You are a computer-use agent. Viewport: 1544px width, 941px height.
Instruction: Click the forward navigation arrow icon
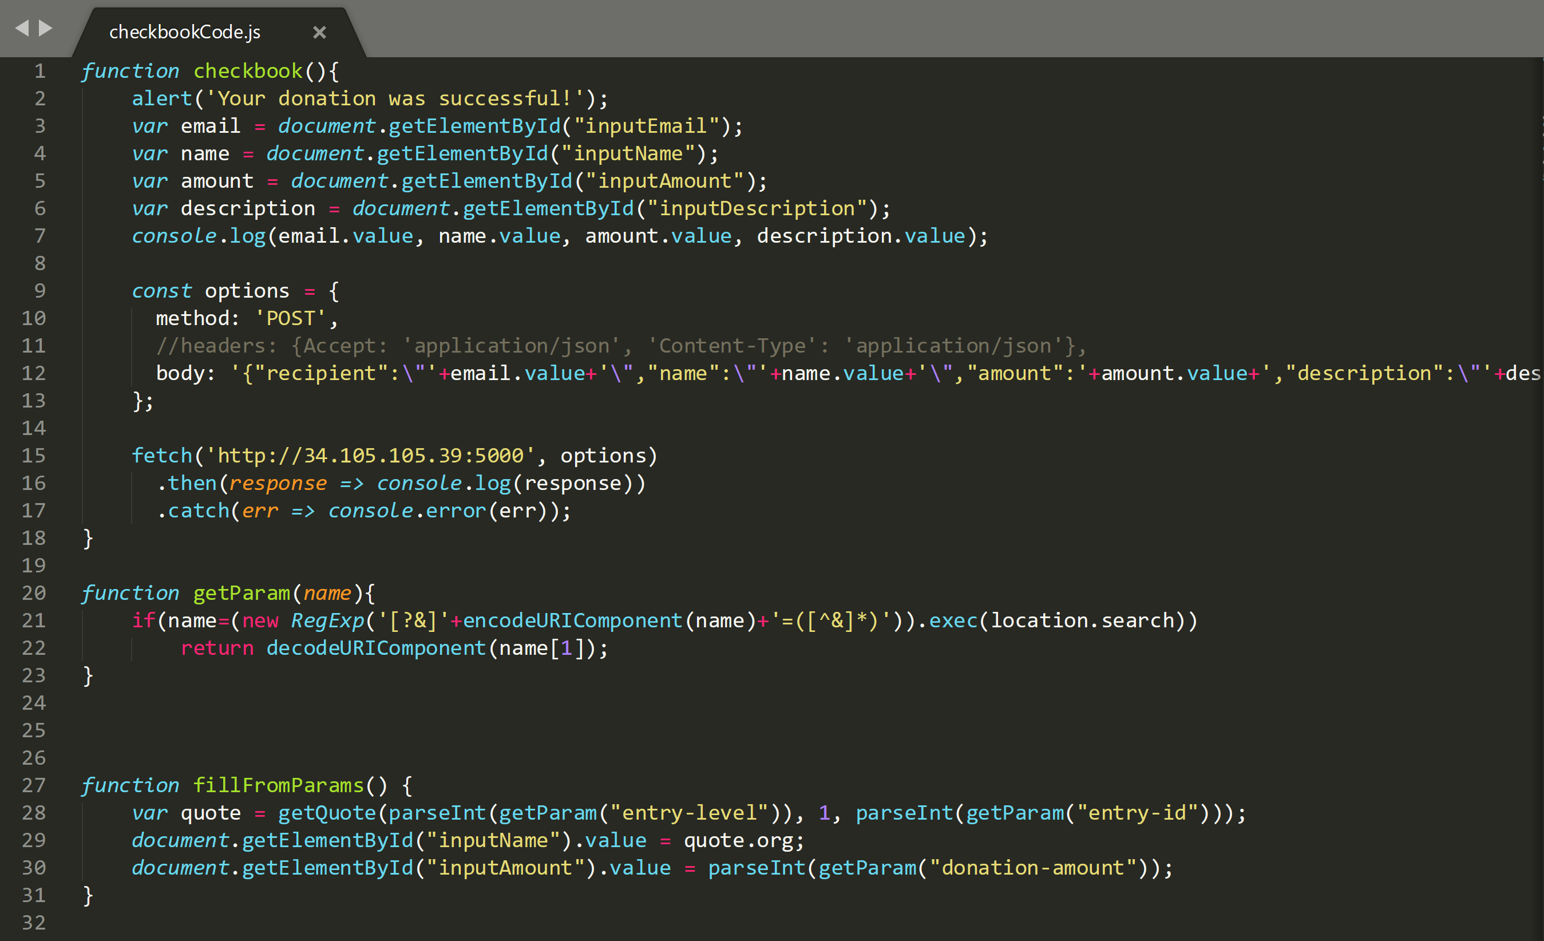pyautogui.click(x=46, y=28)
